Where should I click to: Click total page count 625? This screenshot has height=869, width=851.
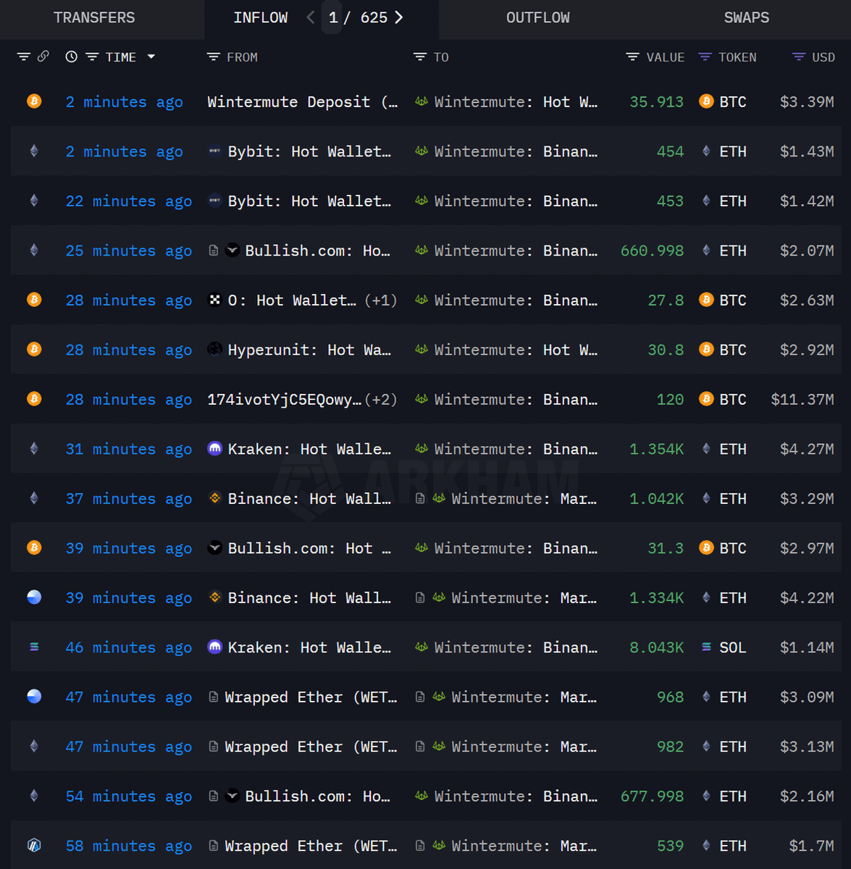pos(374,17)
